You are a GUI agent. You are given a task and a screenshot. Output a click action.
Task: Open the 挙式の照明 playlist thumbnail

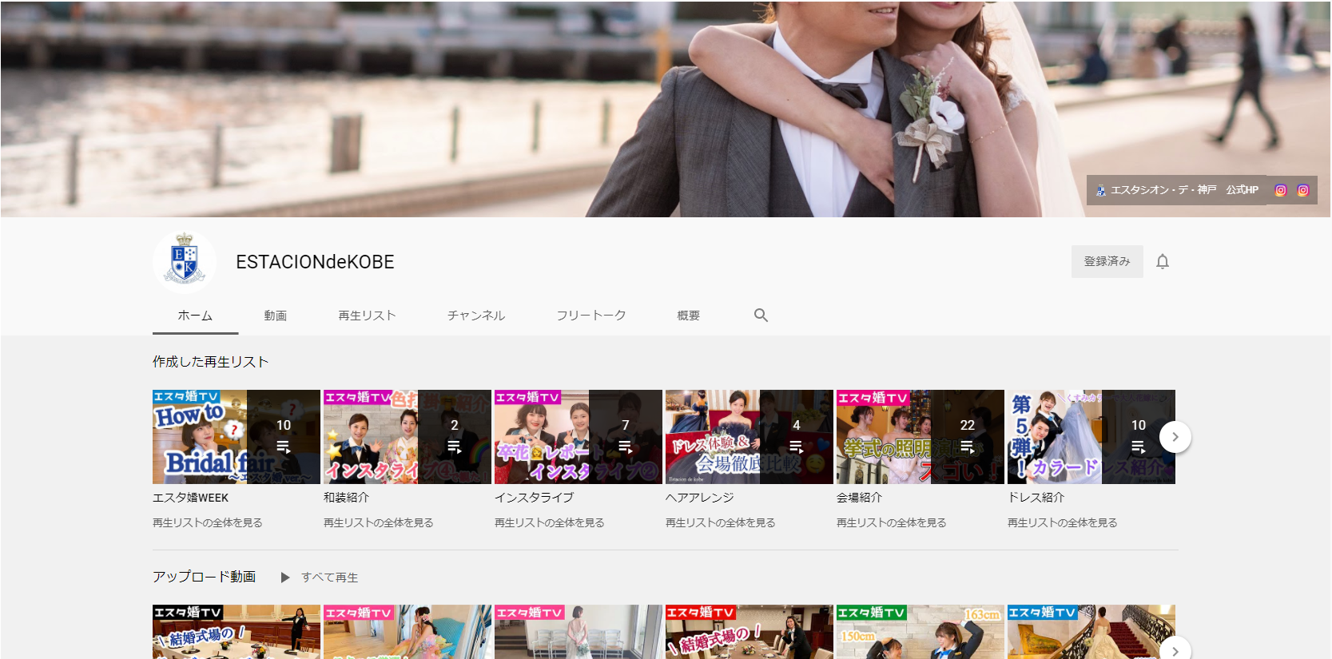tap(920, 437)
